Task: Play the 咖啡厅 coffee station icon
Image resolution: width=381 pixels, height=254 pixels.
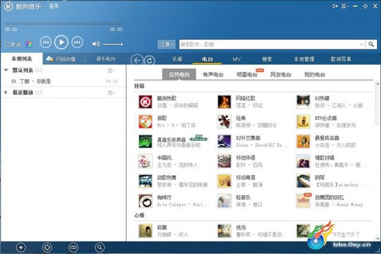Action: [145, 201]
